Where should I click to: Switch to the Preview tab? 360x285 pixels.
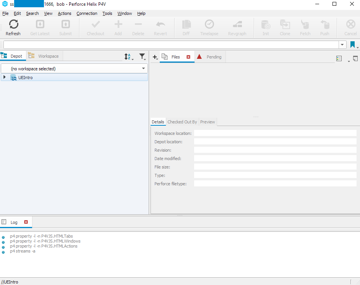208,122
